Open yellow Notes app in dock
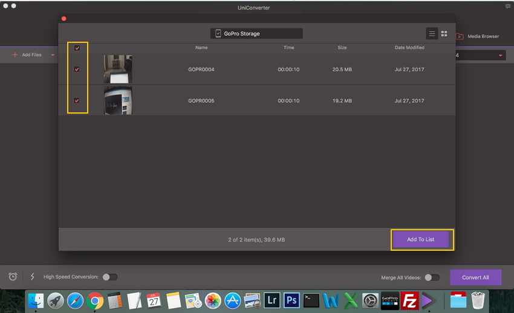The height and width of the screenshot is (313, 514). tap(174, 300)
